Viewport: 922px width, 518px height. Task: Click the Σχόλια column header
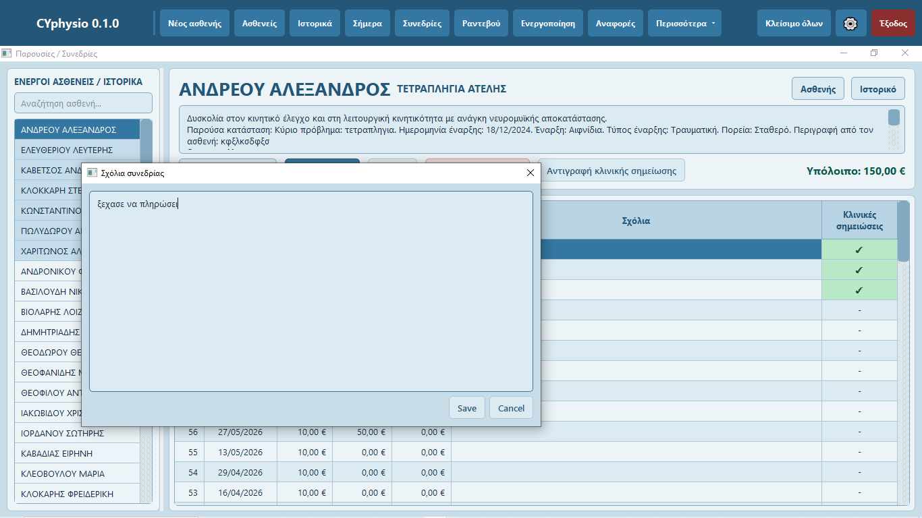(x=636, y=221)
